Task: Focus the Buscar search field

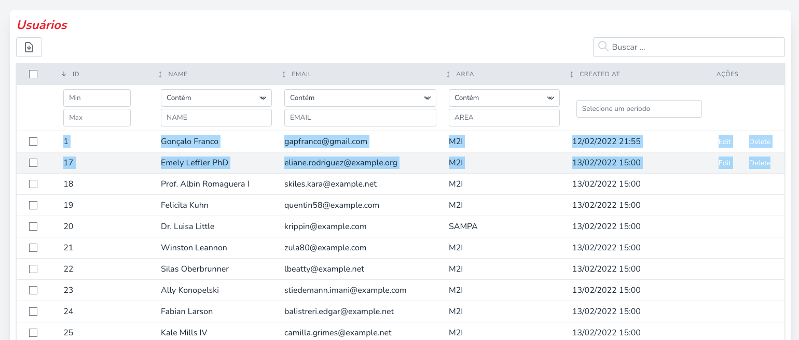Action: click(689, 47)
